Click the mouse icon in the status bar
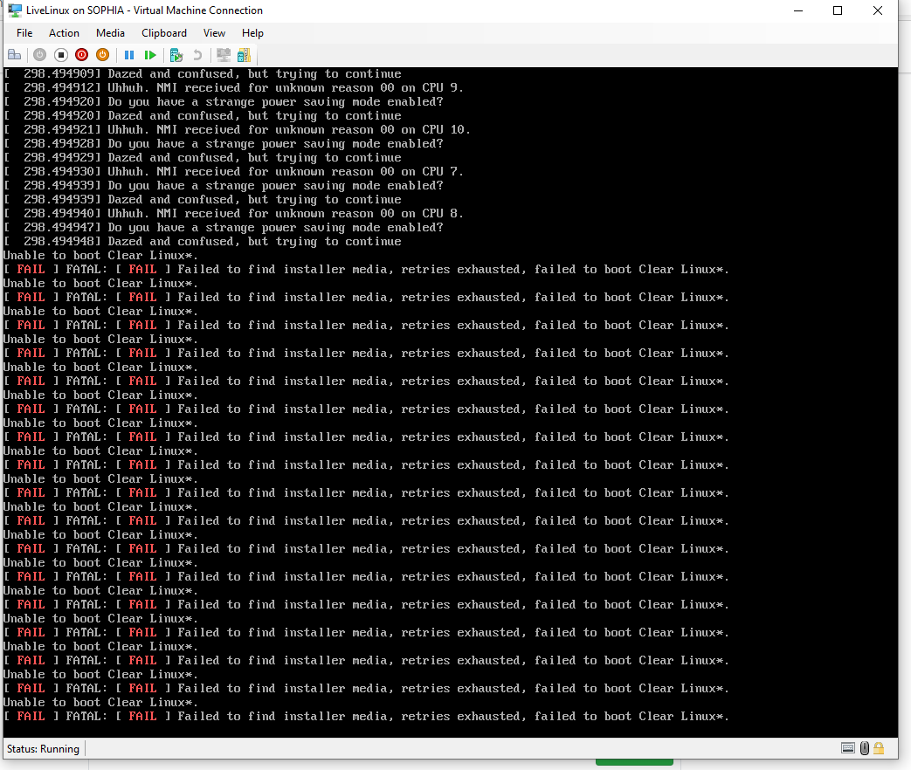The height and width of the screenshot is (770, 911). (x=864, y=748)
